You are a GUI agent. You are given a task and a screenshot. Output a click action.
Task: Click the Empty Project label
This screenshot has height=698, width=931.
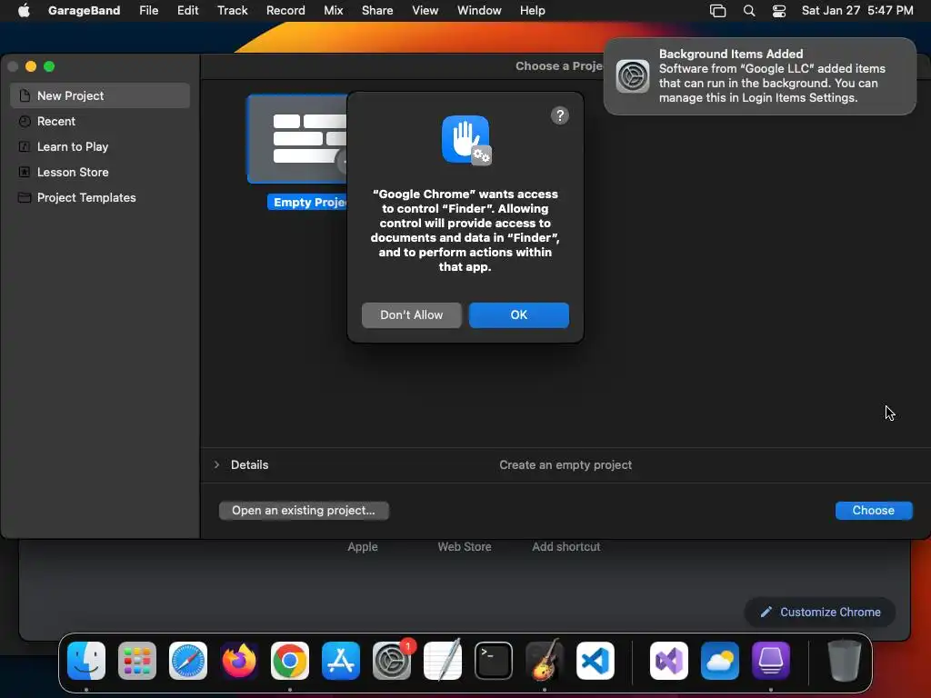(x=307, y=203)
